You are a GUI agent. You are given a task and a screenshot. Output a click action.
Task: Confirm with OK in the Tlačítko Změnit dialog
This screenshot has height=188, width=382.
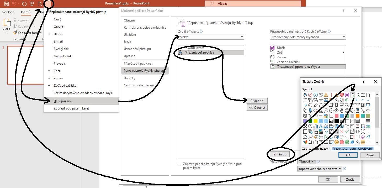pyautogui.click(x=348, y=155)
